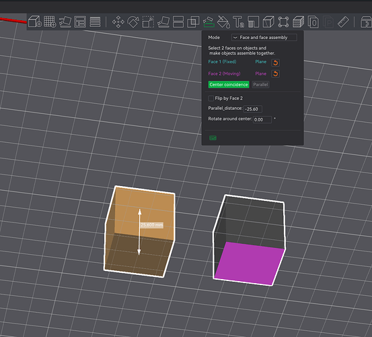The height and width of the screenshot is (337, 372).
Task: Select the Cut tool with split rectangles
Action: (178, 22)
